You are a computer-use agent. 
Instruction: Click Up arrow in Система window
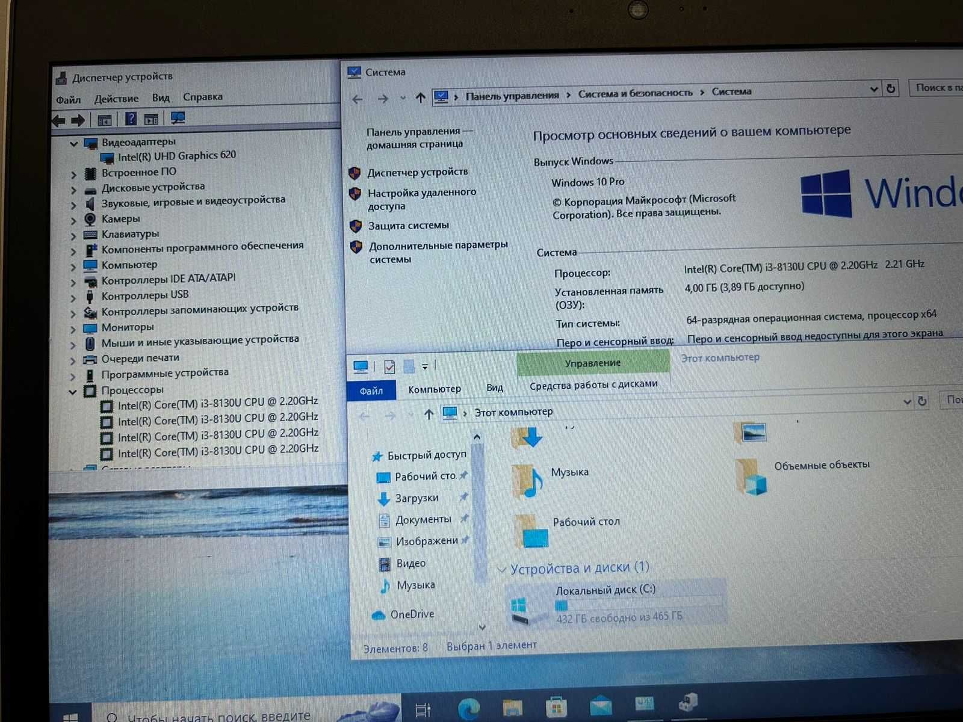coord(420,97)
